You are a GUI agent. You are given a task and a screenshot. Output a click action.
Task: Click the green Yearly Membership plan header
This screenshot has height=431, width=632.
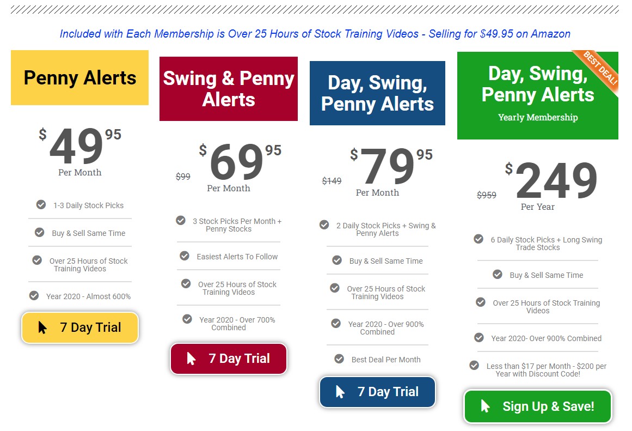pos(538,96)
